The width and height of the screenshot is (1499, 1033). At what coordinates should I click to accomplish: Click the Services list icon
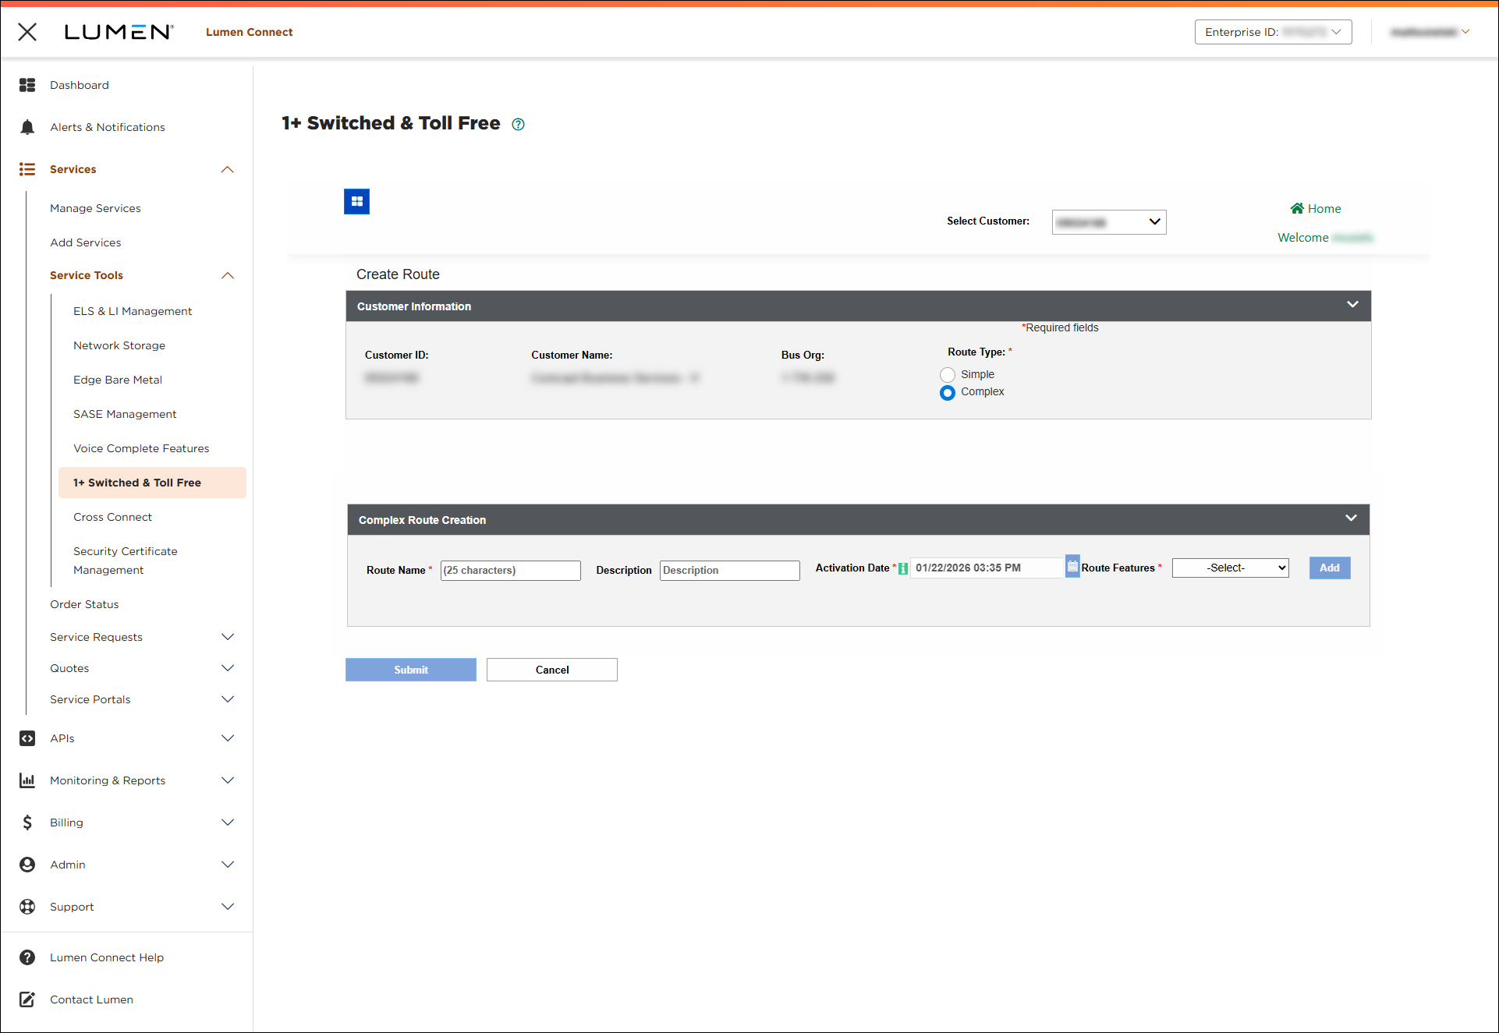tap(27, 169)
